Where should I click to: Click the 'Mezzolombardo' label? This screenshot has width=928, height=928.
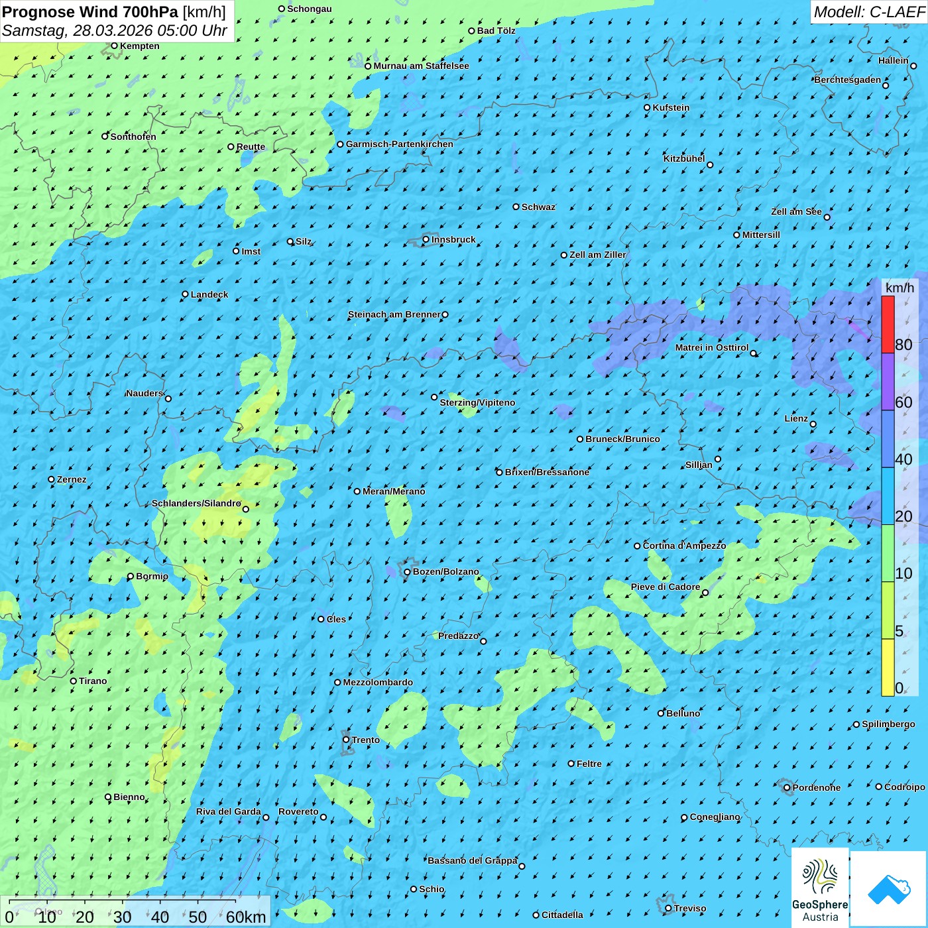click(378, 682)
